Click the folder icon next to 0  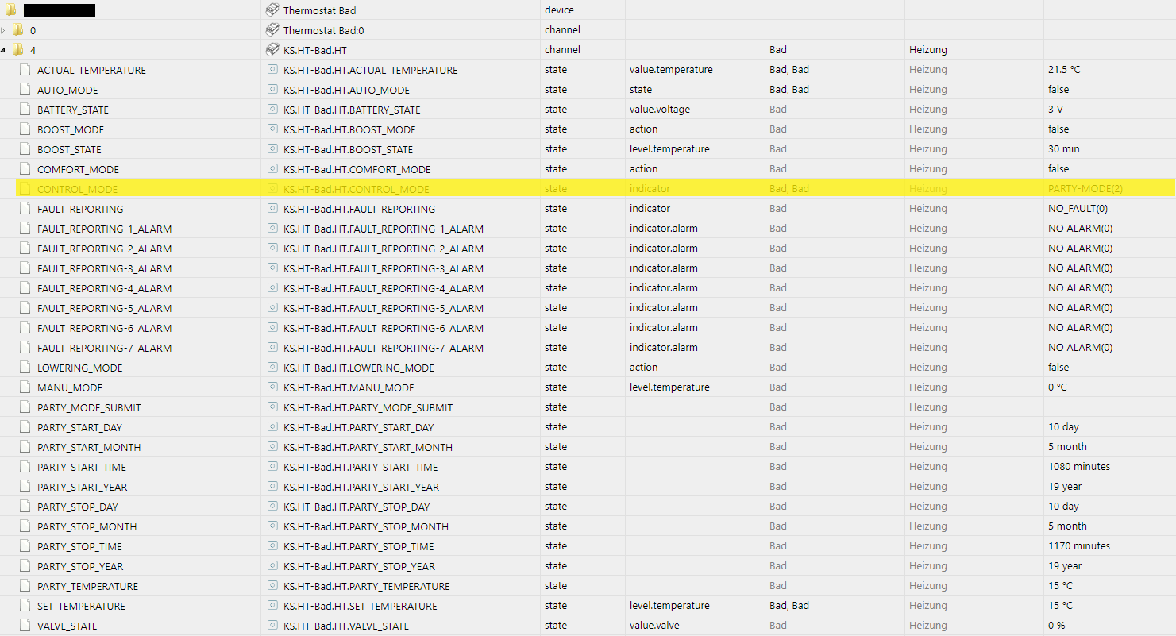tap(17, 30)
